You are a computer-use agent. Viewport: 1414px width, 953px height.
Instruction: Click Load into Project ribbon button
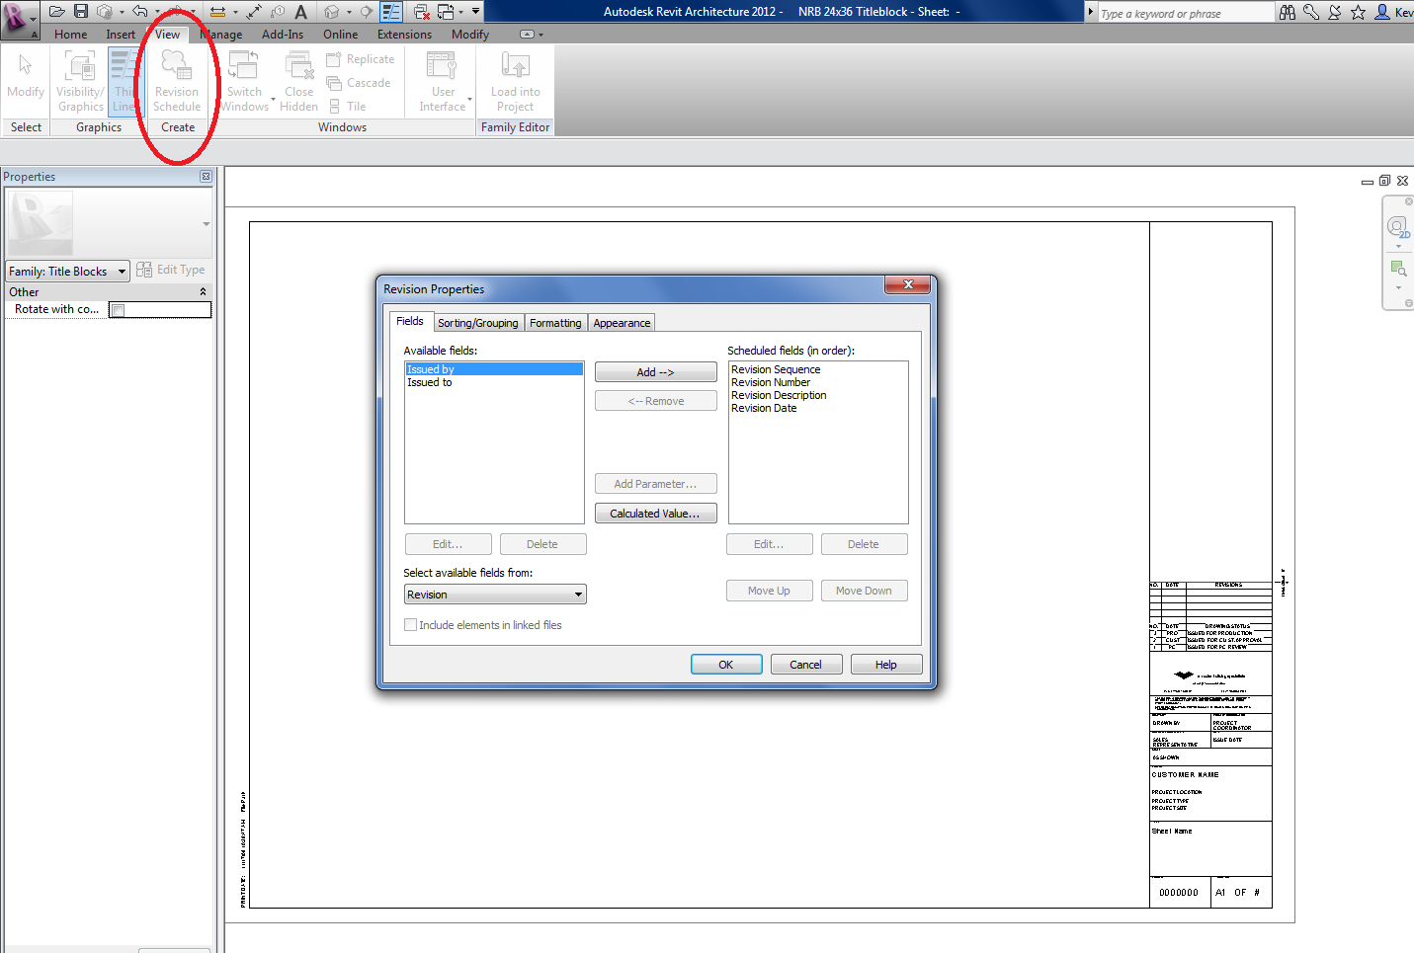click(x=515, y=81)
